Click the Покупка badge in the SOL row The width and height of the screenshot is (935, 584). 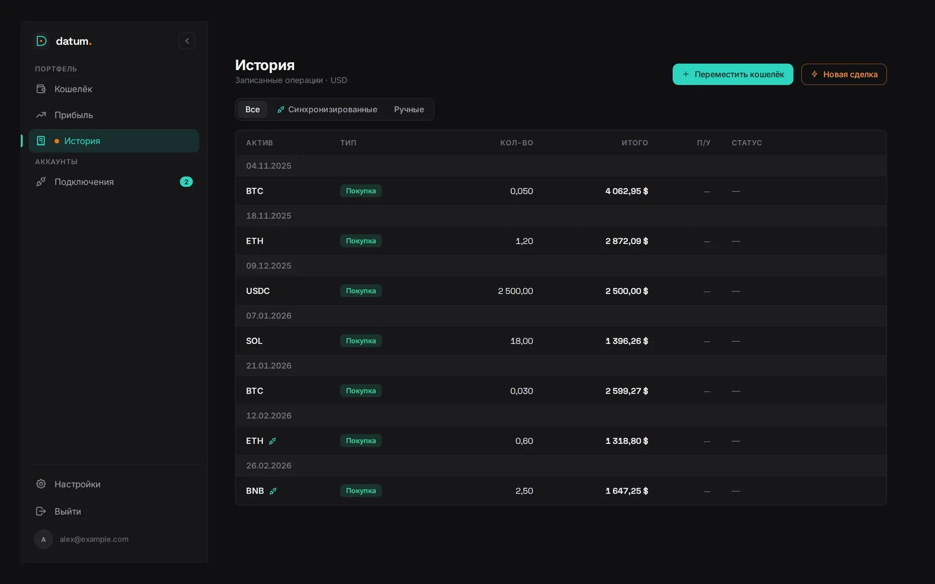tap(361, 341)
